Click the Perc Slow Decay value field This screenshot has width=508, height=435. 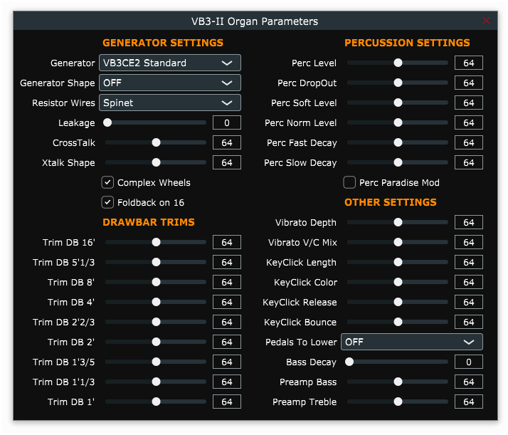pyautogui.click(x=469, y=163)
